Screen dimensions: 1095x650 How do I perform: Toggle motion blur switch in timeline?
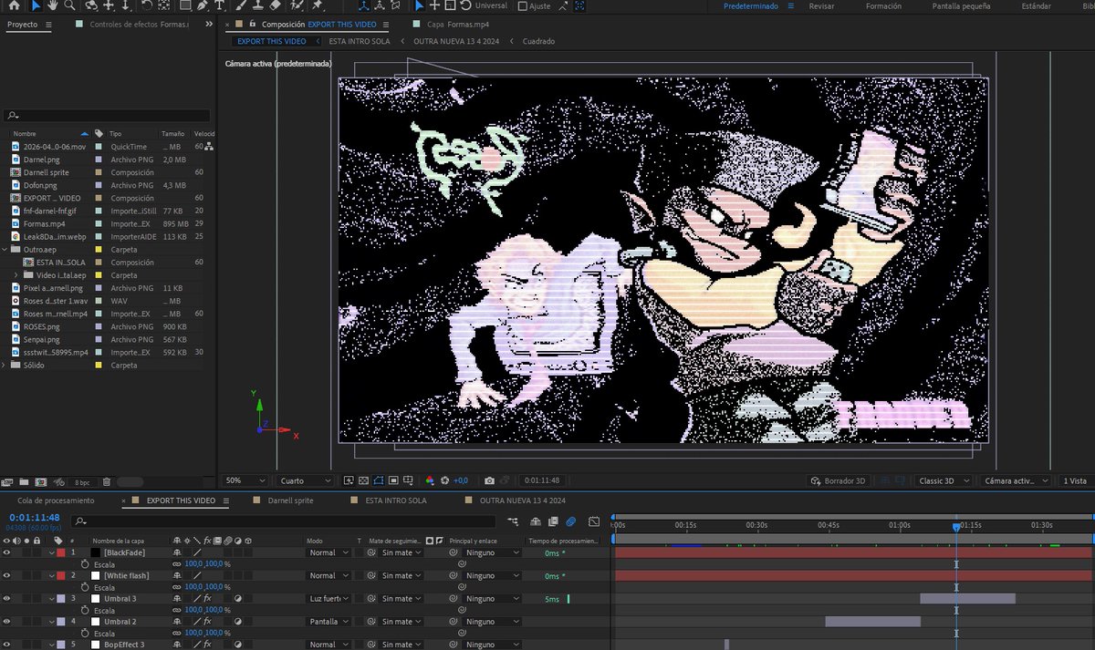[571, 521]
